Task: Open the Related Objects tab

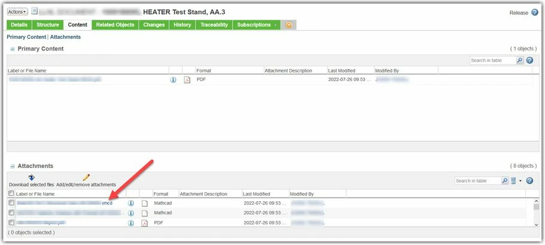Action: coord(115,25)
